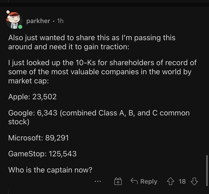Open the three-dot more options menu

(x=98, y=181)
